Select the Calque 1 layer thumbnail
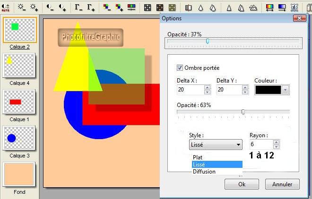The height and width of the screenshot is (199, 312). coord(19,102)
